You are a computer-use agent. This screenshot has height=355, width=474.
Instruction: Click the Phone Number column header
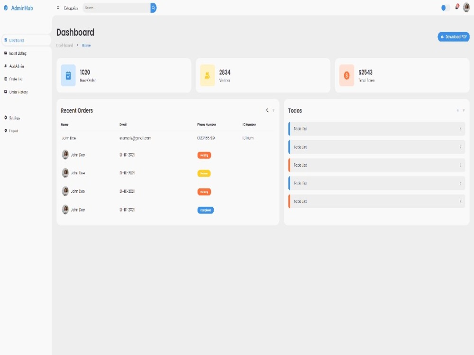207,124
